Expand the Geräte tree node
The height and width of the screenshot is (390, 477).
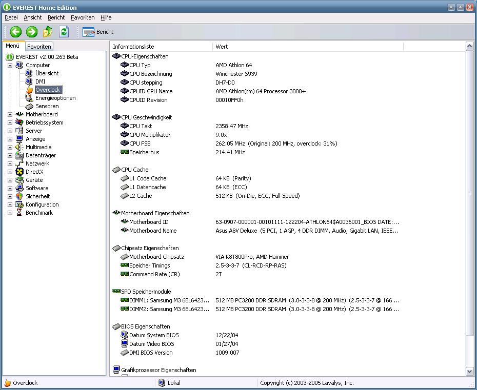[10, 180]
